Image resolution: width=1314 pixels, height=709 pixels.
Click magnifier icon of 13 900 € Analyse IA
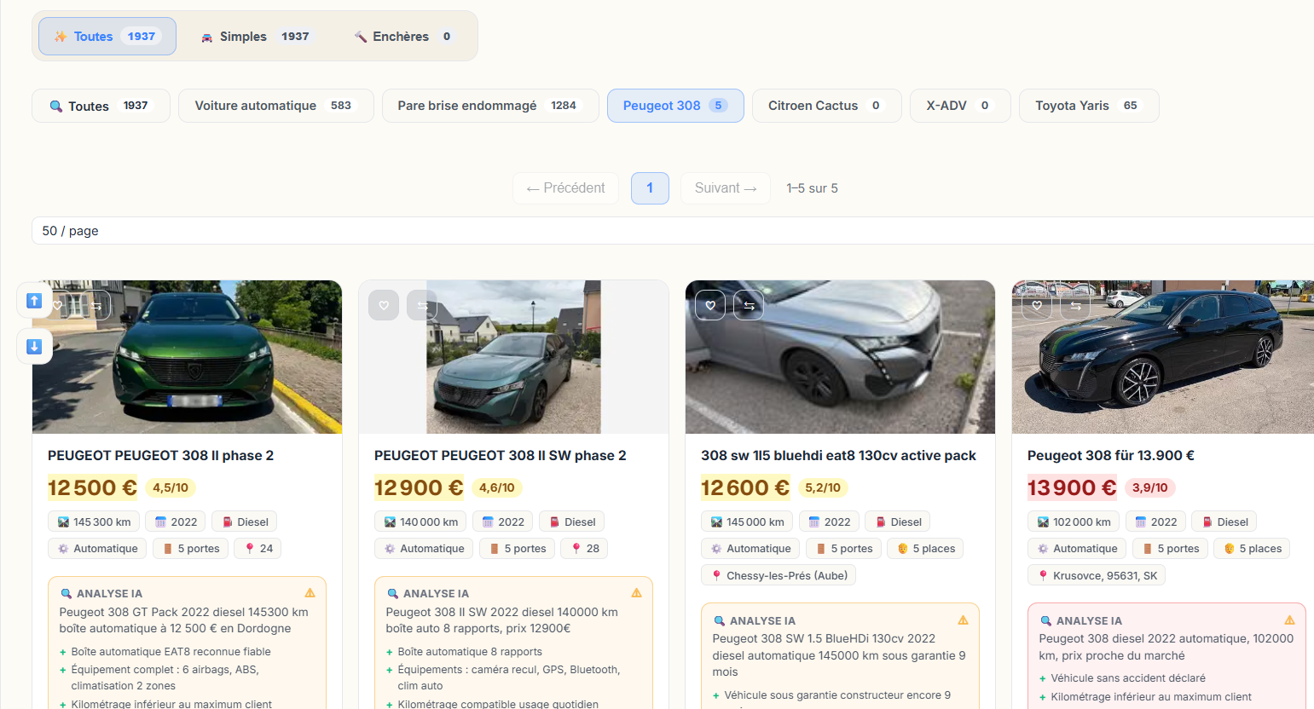[1045, 621]
